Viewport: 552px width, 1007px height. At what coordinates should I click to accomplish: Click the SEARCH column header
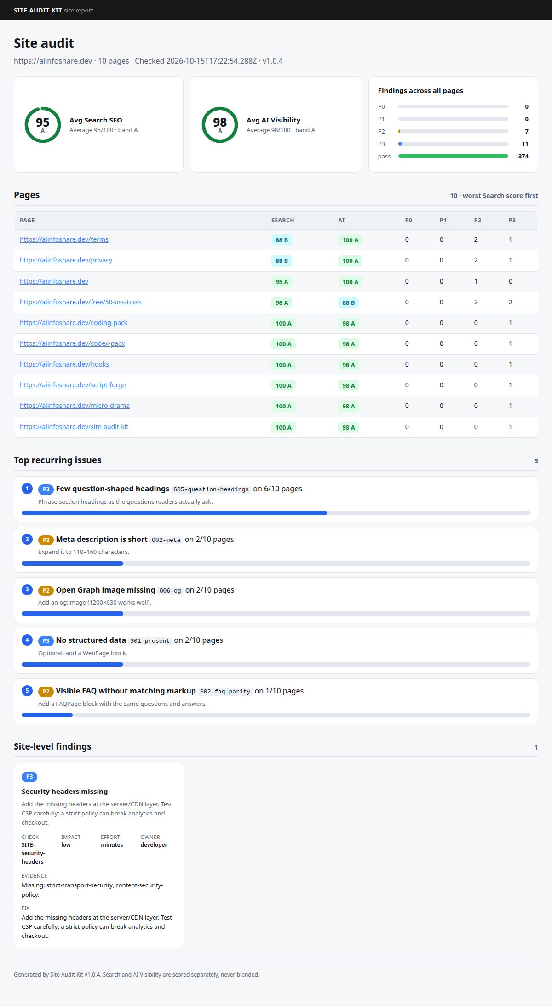pos(282,221)
